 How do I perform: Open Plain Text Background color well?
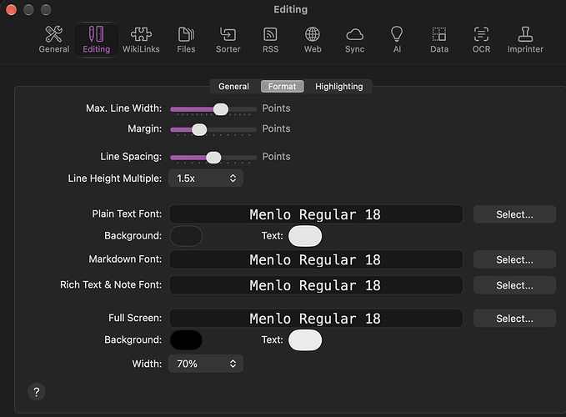click(186, 236)
